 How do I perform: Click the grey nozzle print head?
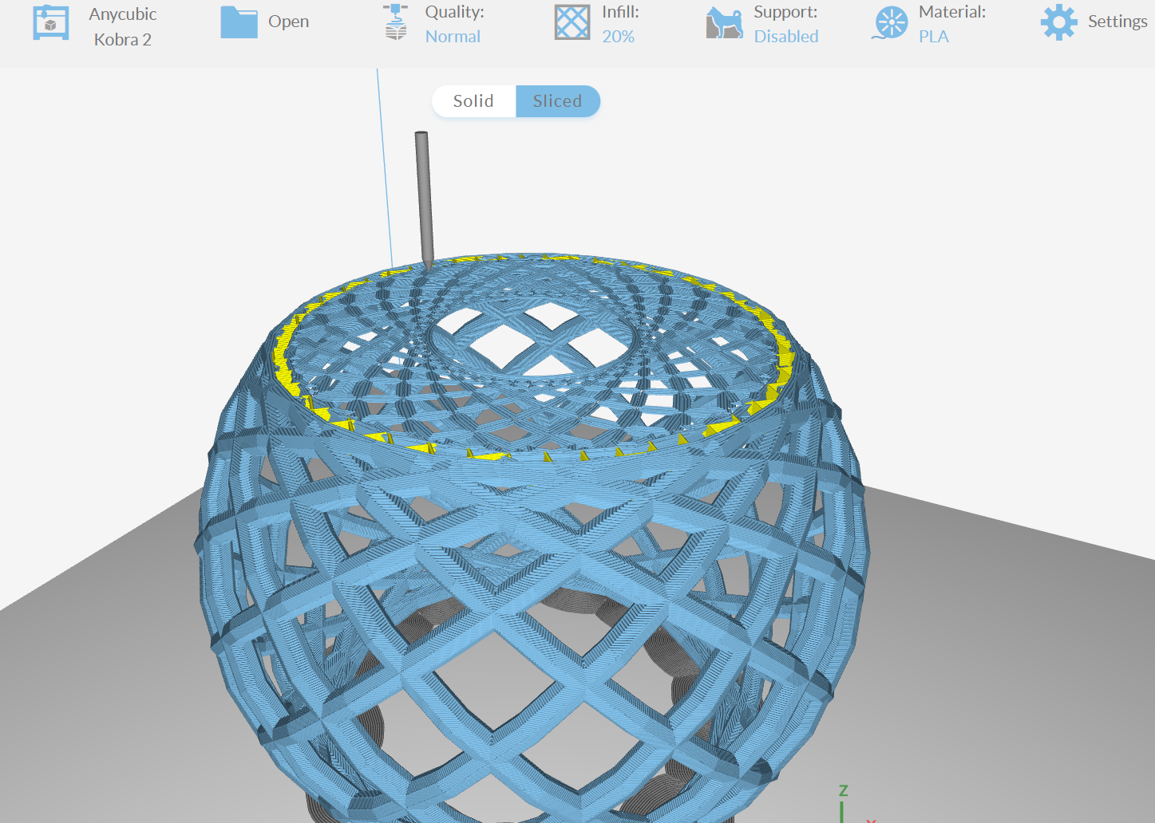pos(423,199)
